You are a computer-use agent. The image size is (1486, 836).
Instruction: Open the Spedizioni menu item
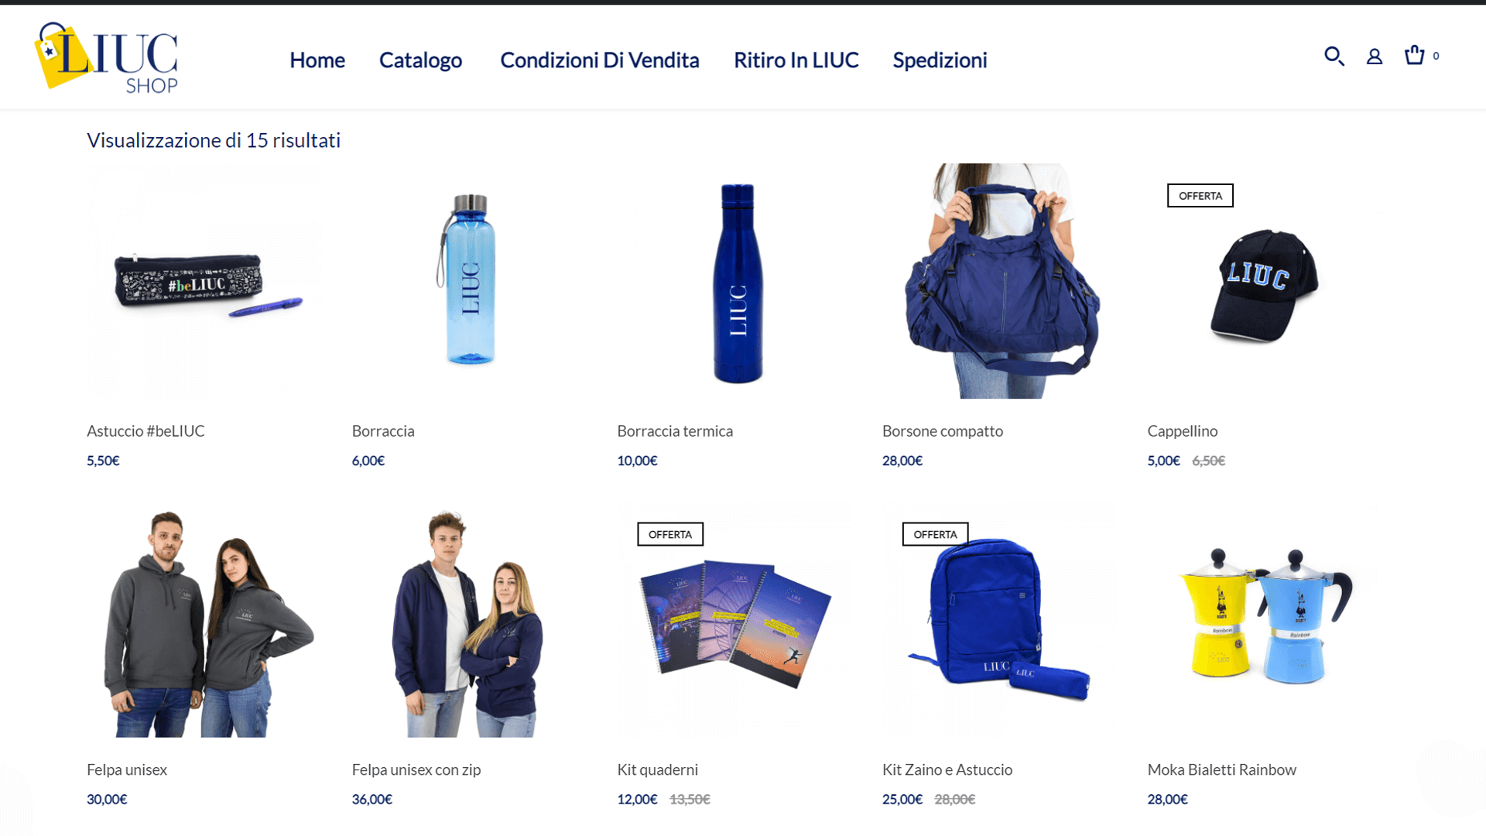point(940,60)
